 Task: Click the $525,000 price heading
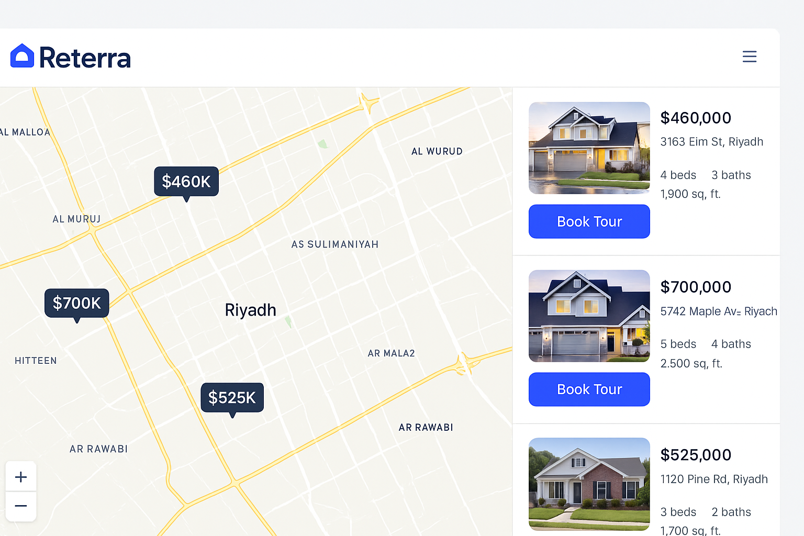pyautogui.click(x=696, y=455)
